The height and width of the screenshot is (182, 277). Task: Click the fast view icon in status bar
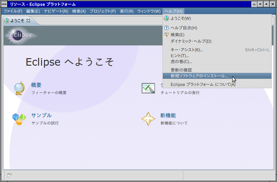(9, 175)
